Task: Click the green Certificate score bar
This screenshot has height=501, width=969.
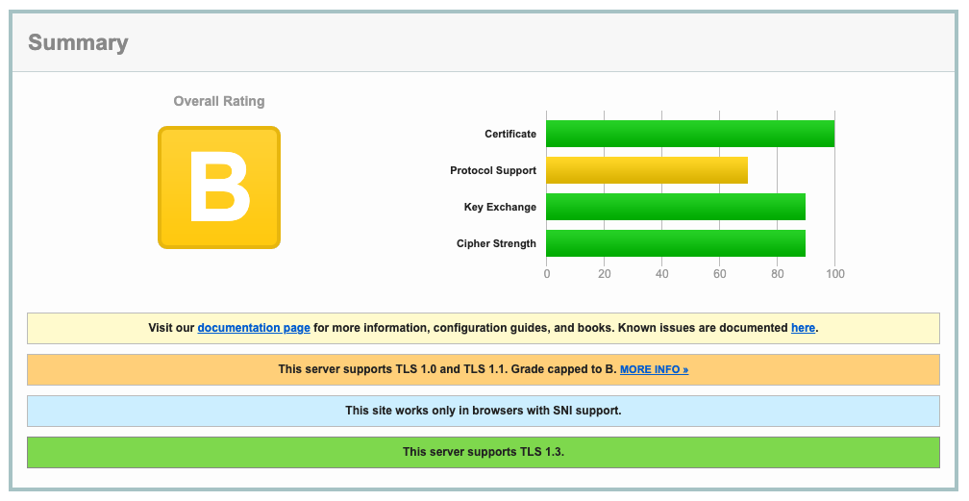Action: point(690,134)
